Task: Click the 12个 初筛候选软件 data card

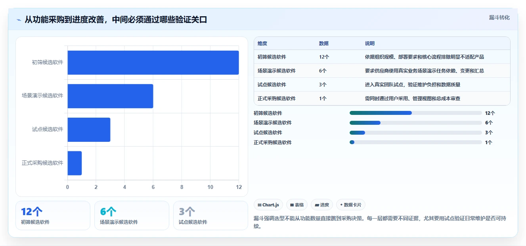Action: [53, 215]
